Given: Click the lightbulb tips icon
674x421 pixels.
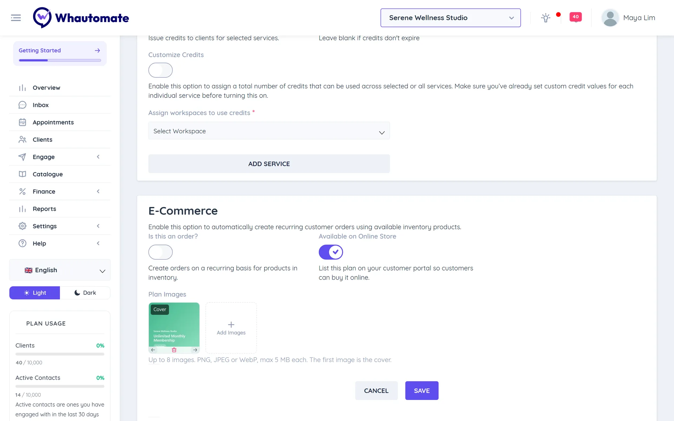Looking at the screenshot, I should click(x=546, y=18).
